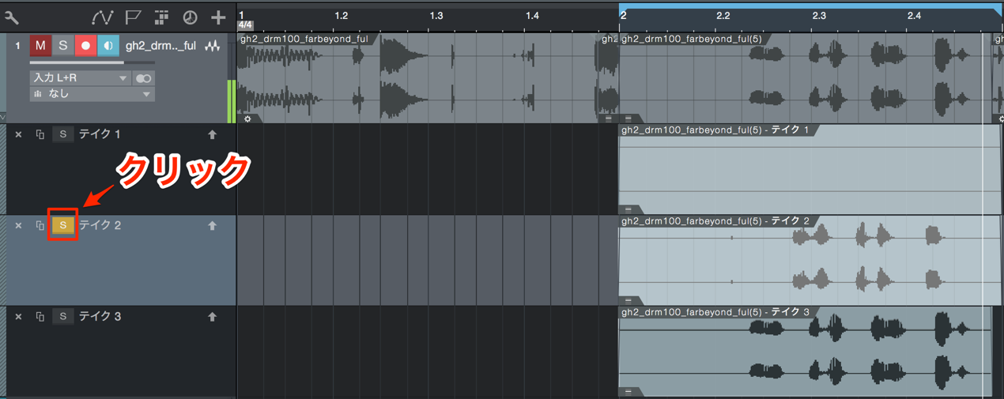This screenshot has height=399, width=1004.
Task: Collapse track 1 with the corner chevron
Action: (x=3, y=118)
